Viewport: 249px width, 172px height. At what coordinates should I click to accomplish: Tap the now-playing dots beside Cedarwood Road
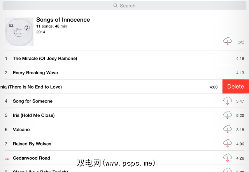pos(7,158)
